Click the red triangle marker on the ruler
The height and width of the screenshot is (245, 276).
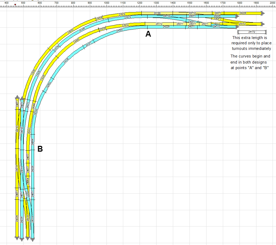(x=15, y=5)
